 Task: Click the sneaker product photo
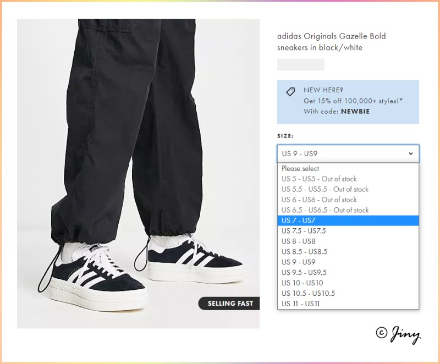pyautogui.click(x=138, y=174)
